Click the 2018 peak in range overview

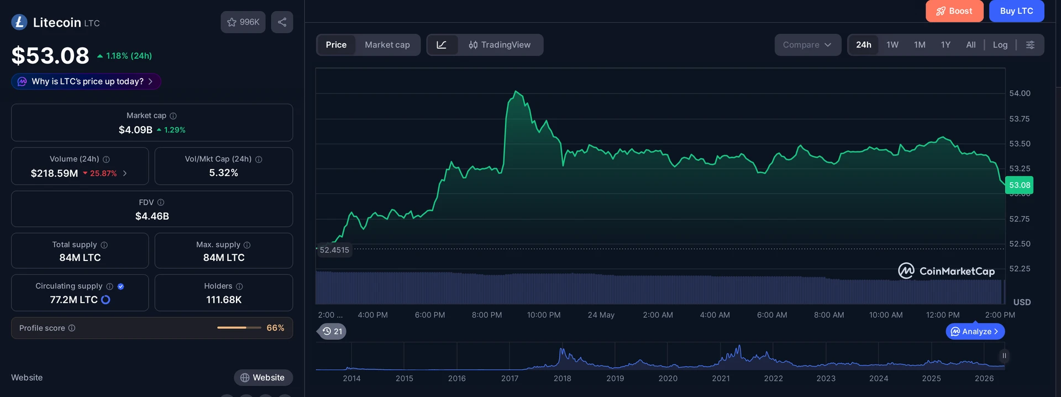(562, 351)
